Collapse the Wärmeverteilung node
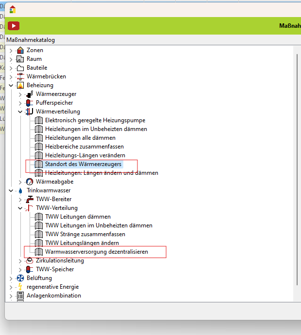The width and height of the screenshot is (301, 335). (20, 112)
